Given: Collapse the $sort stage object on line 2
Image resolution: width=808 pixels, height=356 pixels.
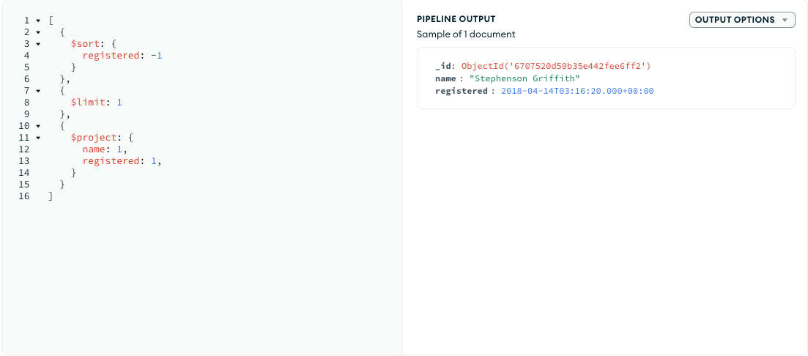Looking at the screenshot, I should (38, 32).
